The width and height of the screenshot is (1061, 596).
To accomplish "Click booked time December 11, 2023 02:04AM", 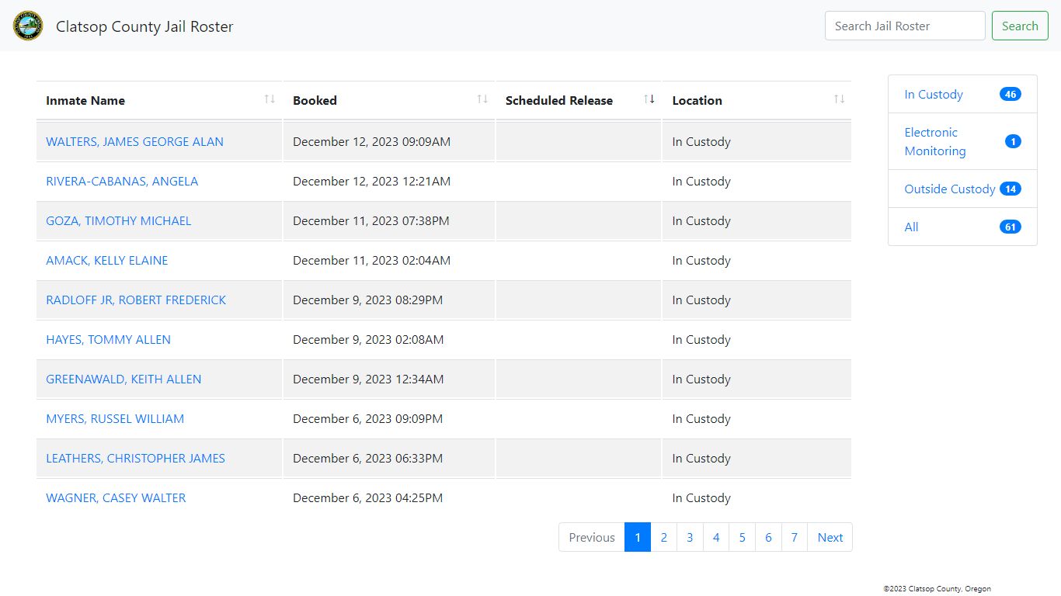I will 371,261.
